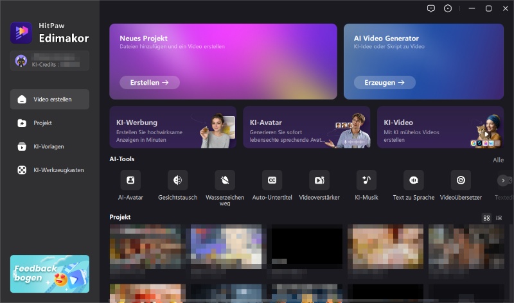514x303 pixels.
Task: Click the Erzeugen button
Action: [x=384, y=83]
